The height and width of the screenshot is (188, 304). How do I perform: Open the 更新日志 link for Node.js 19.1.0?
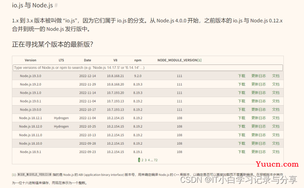point(258,92)
